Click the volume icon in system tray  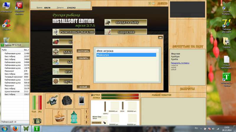(x=213, y=129)
